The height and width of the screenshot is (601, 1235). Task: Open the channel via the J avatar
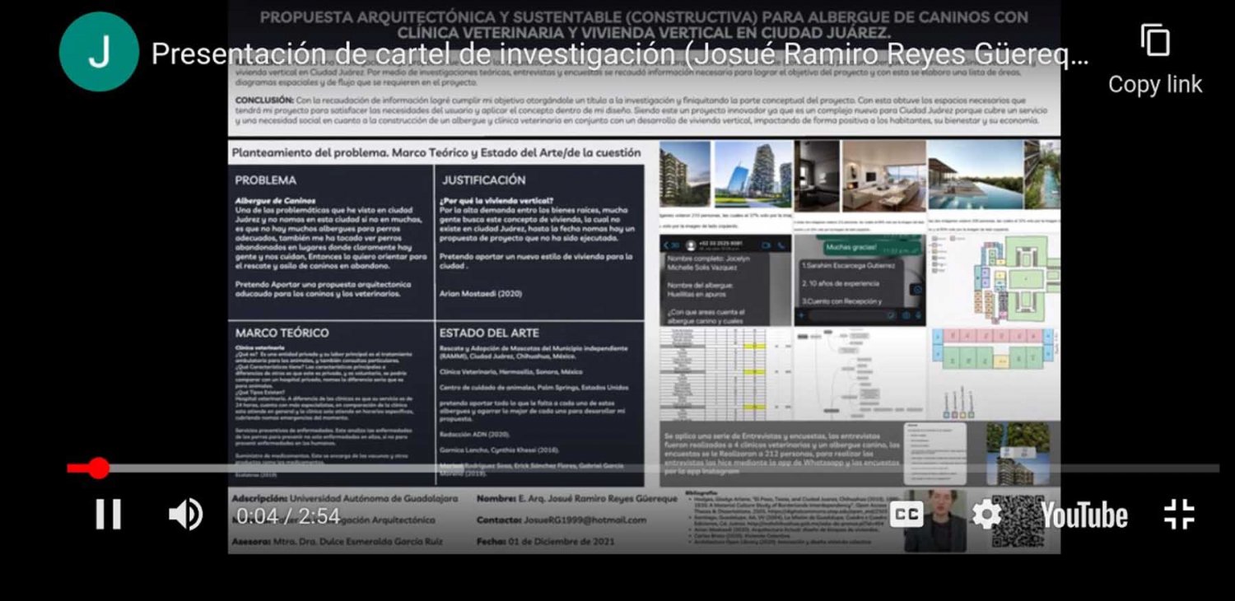(x=99, y=52)
